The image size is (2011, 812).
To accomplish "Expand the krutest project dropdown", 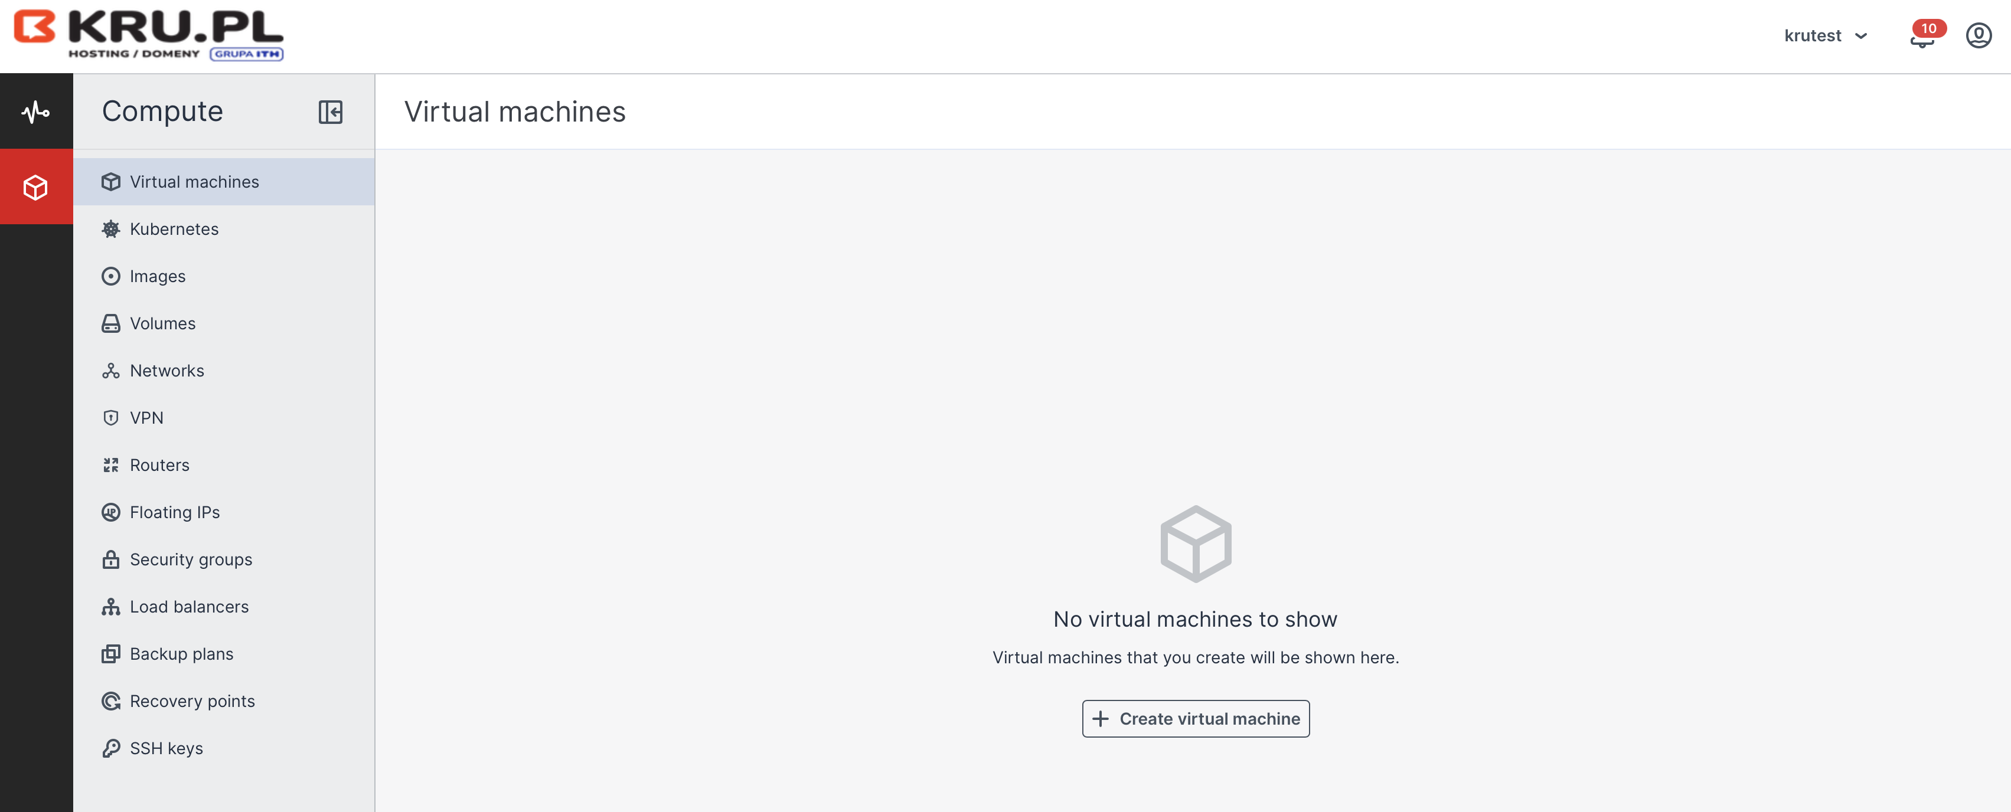I will click(x=1813, y=36).
